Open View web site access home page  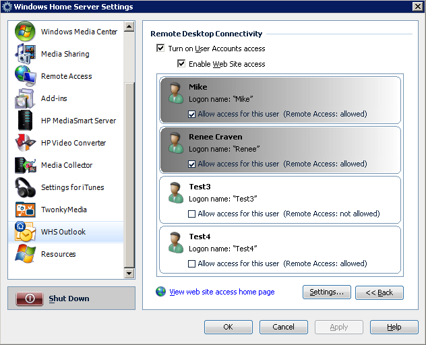(x=222, y=292)
